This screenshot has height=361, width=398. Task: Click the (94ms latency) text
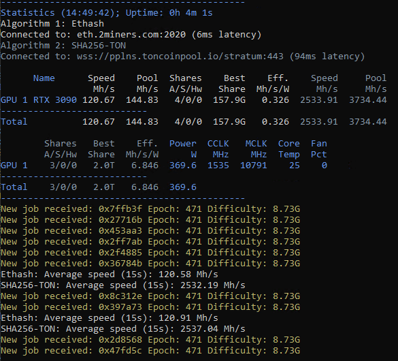coord(327,57)
